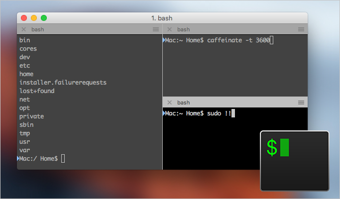Click the 'cores' directory listing line
The height and width of the screenshot is (199, 340).
tap(28, 49)
